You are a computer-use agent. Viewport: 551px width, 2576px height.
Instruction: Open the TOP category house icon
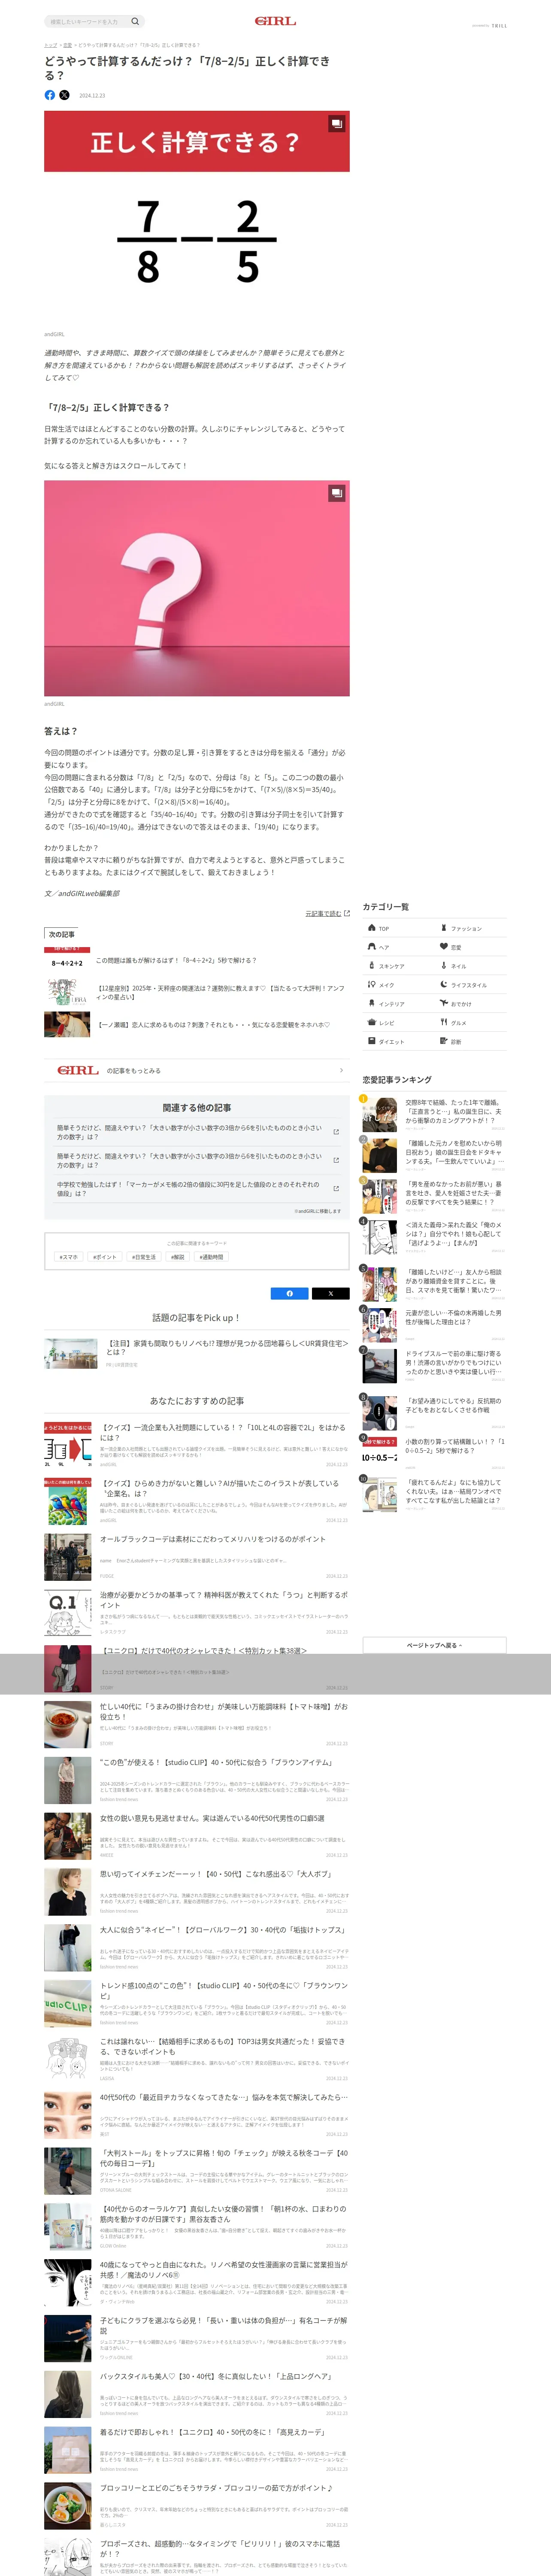[371, 928]
